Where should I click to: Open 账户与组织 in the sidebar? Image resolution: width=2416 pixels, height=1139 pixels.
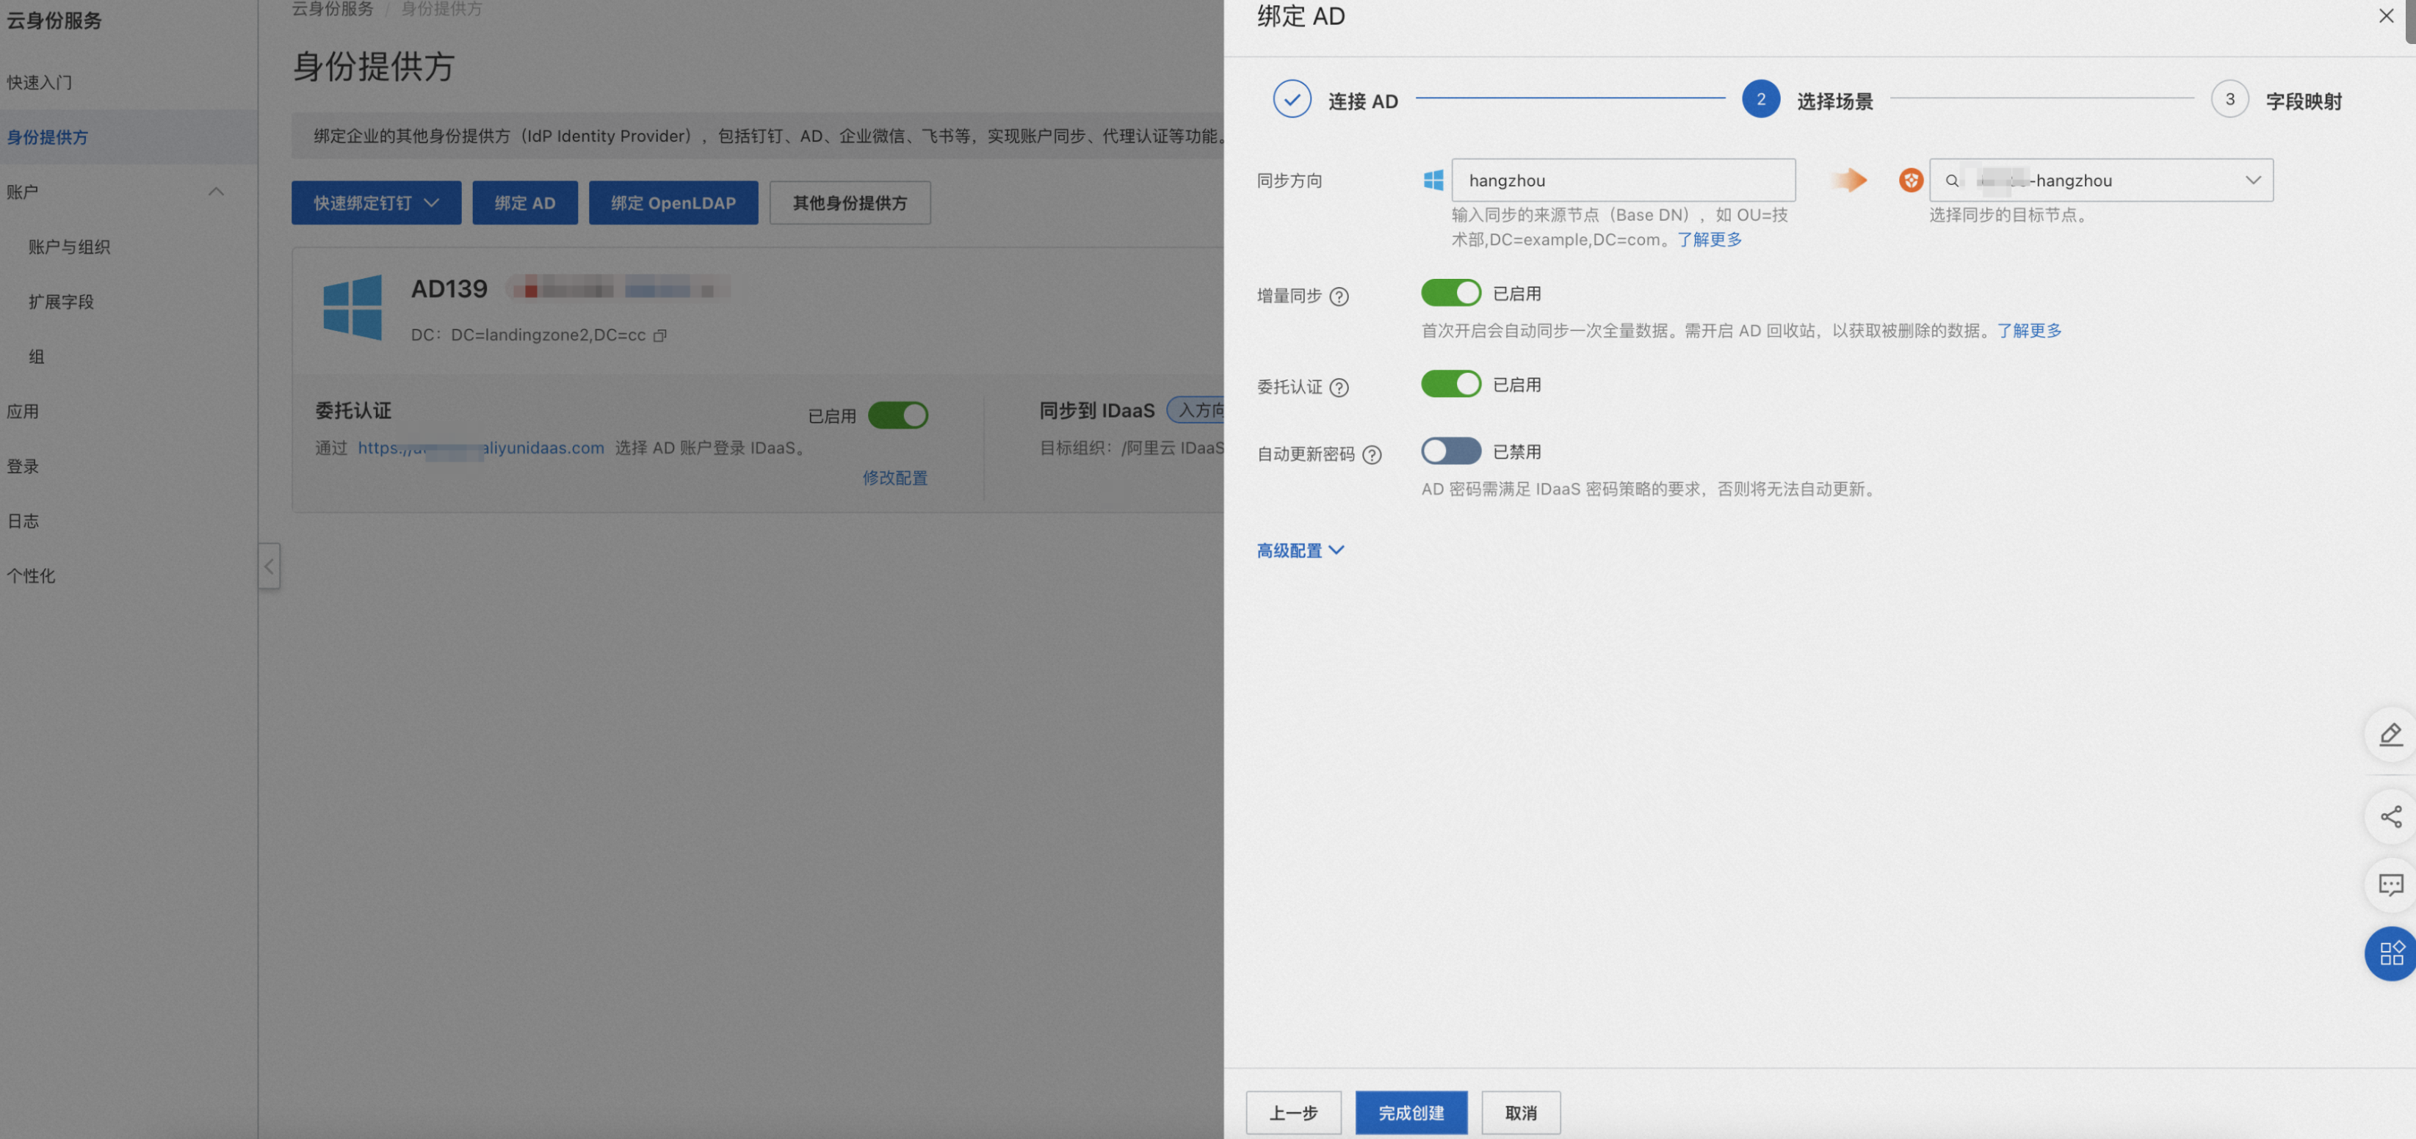coord(70,247)
